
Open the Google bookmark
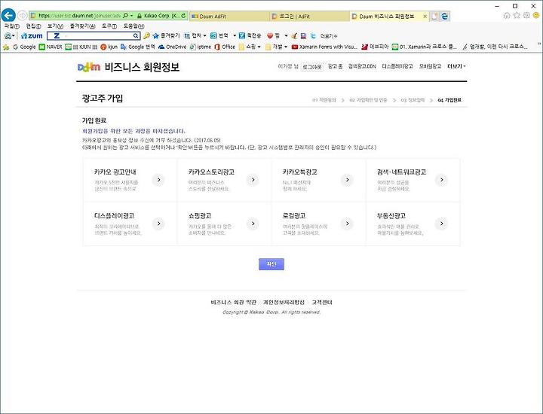tap(24, 47)
